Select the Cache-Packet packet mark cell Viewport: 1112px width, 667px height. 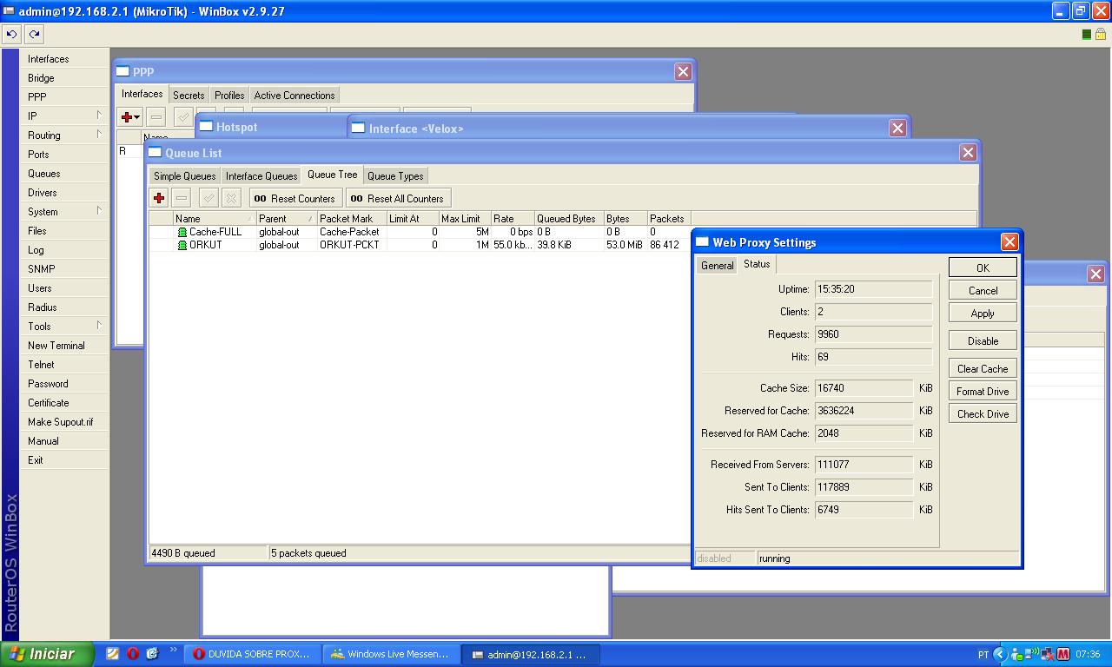click(352, 233)
